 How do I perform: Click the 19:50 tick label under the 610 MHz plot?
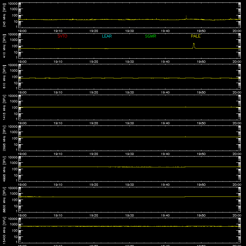tap(201, 93)
